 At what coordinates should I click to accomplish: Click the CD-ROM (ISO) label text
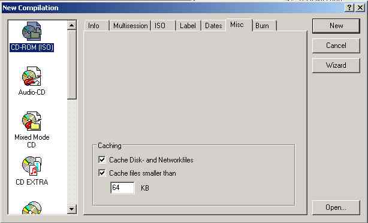click(32, 47)
